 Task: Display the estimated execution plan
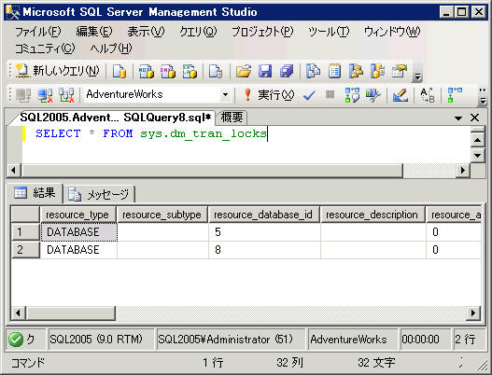[x=352, y=95]
